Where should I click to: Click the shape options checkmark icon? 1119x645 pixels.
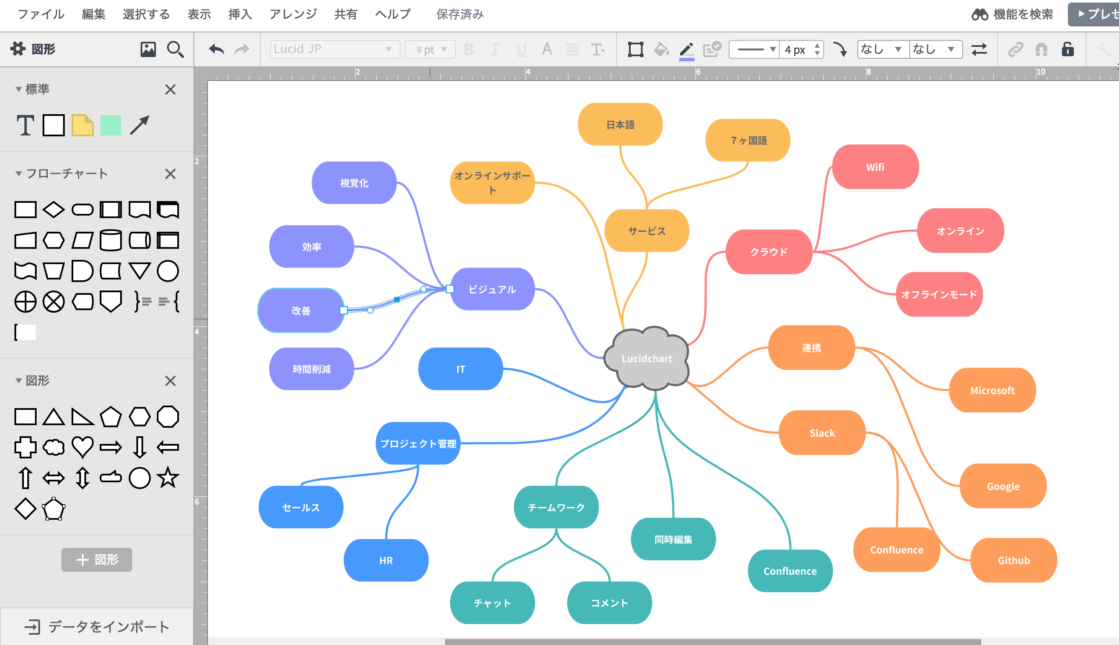pos(712,49)
